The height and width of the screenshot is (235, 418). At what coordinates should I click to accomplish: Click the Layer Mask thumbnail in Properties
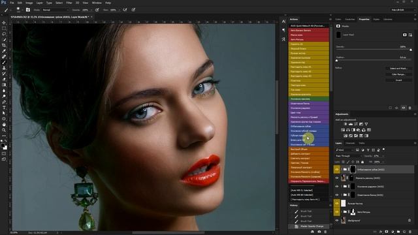pyautogui.click(x=338, y=35)
